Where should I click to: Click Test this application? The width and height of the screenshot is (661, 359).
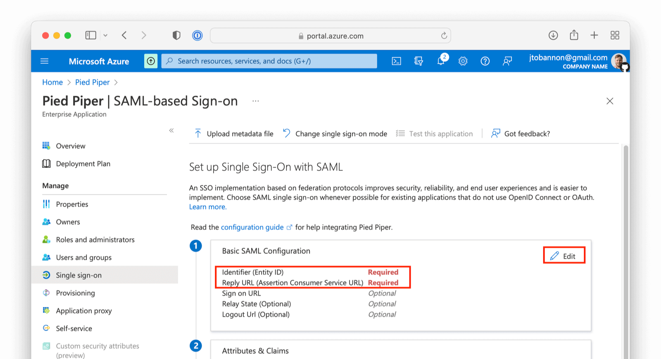434,134
